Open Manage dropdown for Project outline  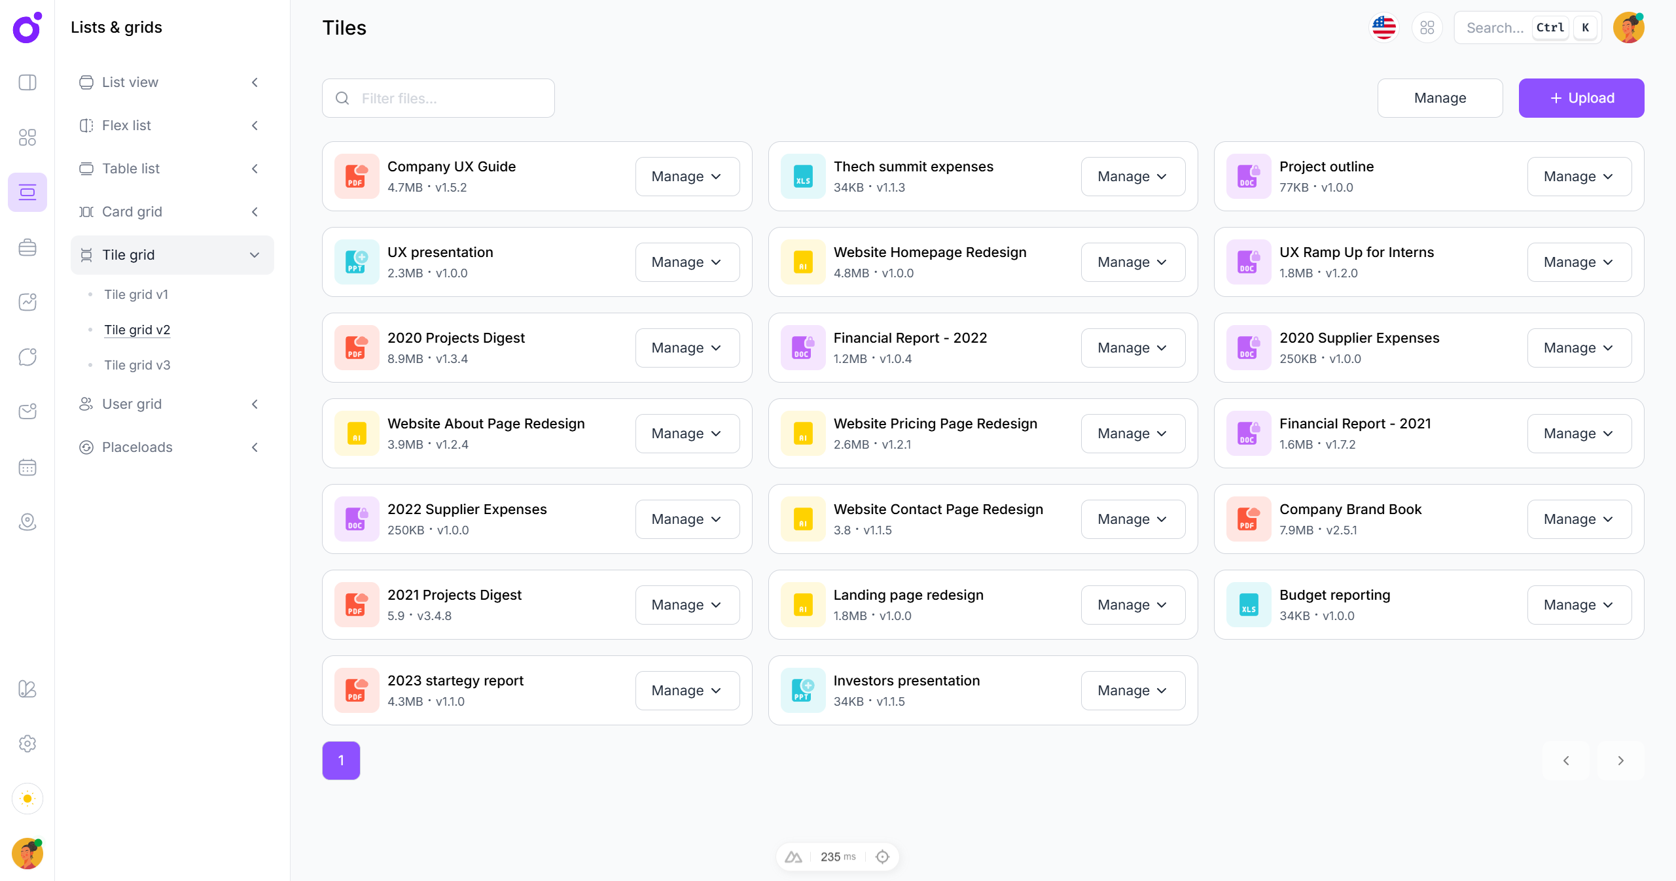point(1578,177)
